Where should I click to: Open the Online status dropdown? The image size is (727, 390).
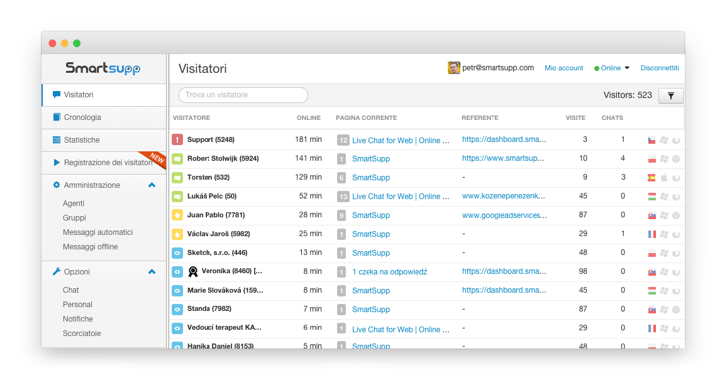(612, 68)
